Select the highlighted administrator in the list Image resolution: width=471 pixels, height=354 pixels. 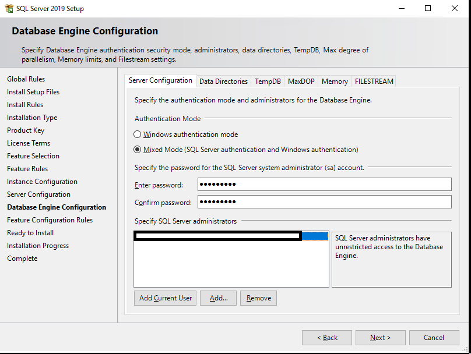[x=217, y=235]
